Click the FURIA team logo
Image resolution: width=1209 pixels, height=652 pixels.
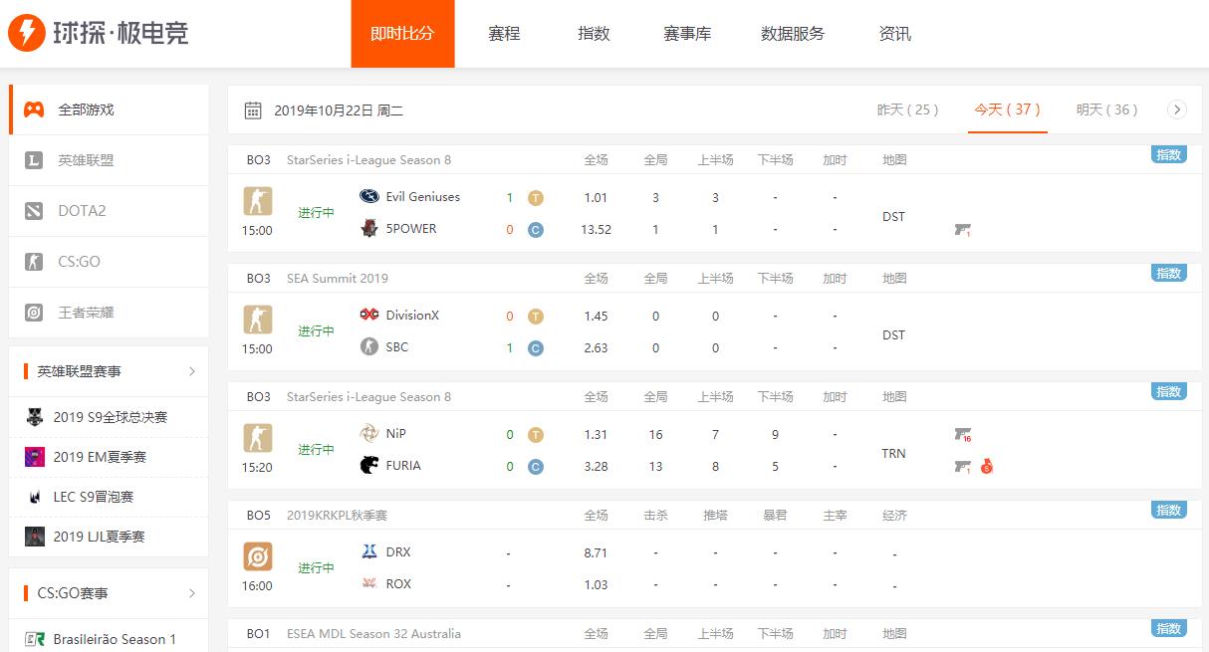point(369,466)
